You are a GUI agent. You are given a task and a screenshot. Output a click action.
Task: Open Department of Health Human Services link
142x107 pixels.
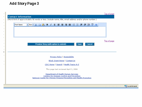(62, 74)
